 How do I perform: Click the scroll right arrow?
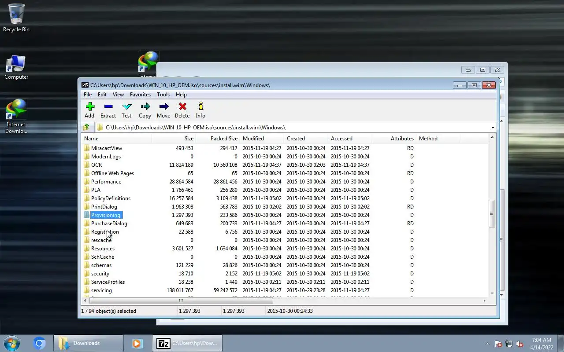point(484,301)
